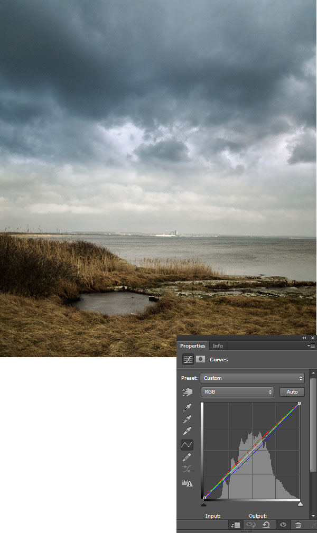Image resolution: width=317 pixels, height=533 pixels.
Task: Select edit points curve tool
Action: point(187,445)
